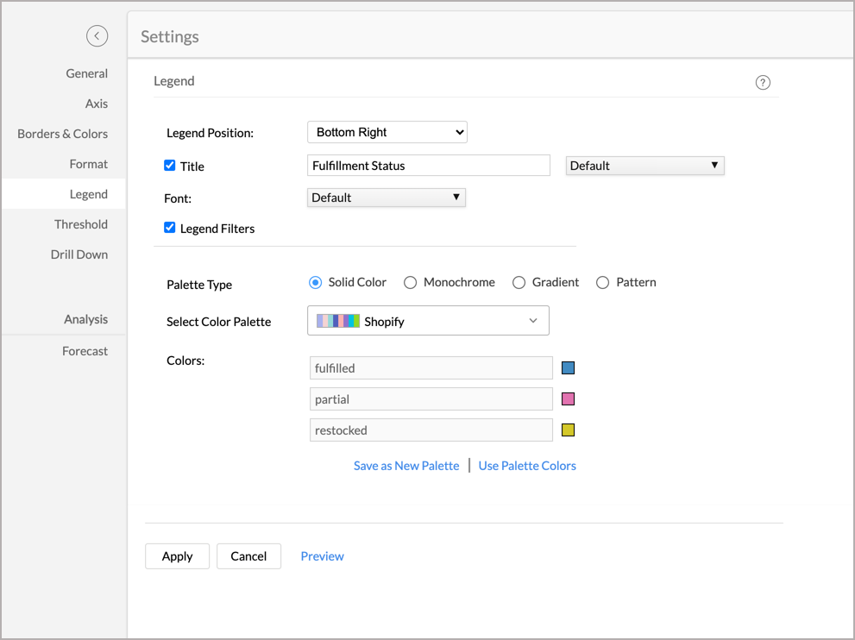The height and width of the screenshot is (640, 855).
Task: Disable Legend Filters
Action: click(169, 228)
